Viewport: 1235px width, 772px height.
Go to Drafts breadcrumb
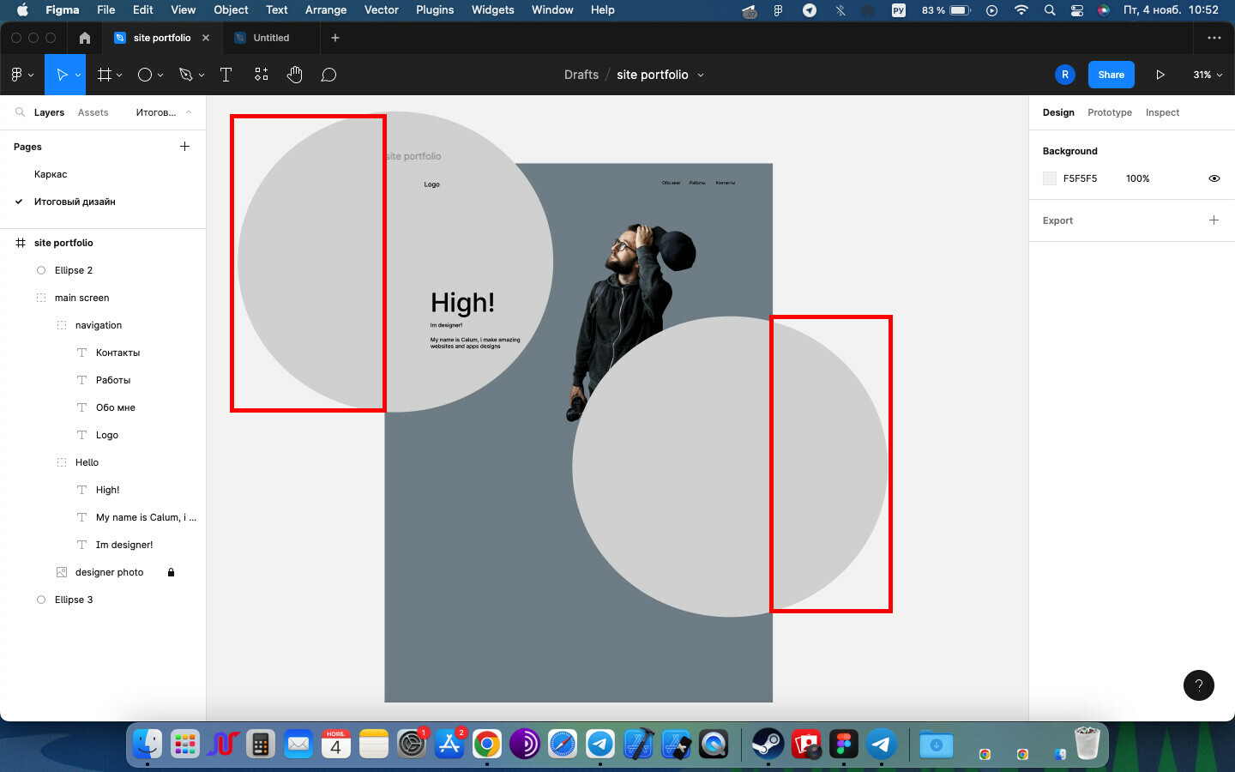[x=581, y=75]
